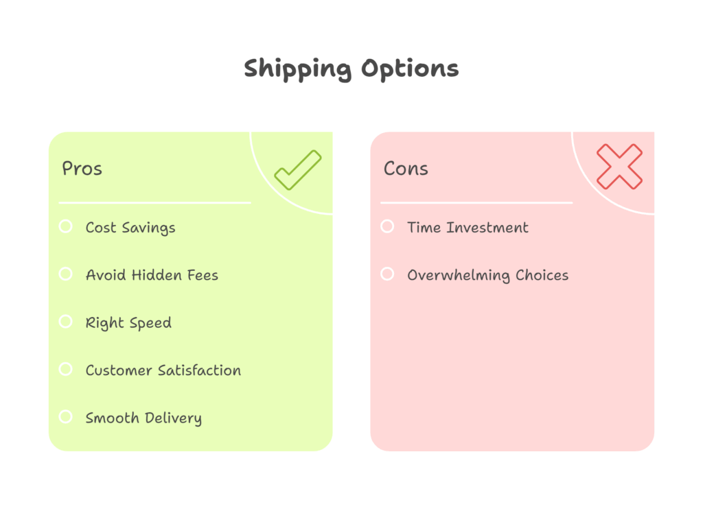Screen dimensions: 703x524
Task: Click the Cons heading
Action: (x=406, y=169)
